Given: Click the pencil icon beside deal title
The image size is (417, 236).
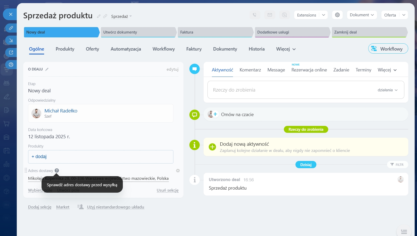Looking at the screenshot, I should coord(99,16).
